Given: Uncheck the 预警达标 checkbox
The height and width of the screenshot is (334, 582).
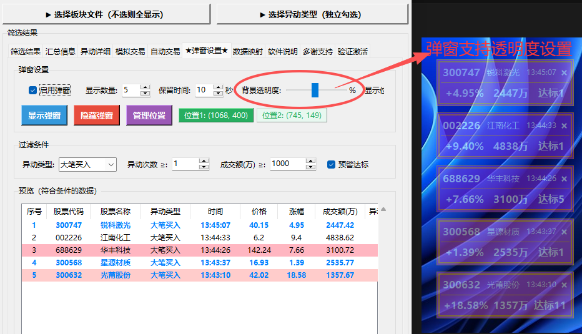Looking at the screenshot, I should coord(331,164).
